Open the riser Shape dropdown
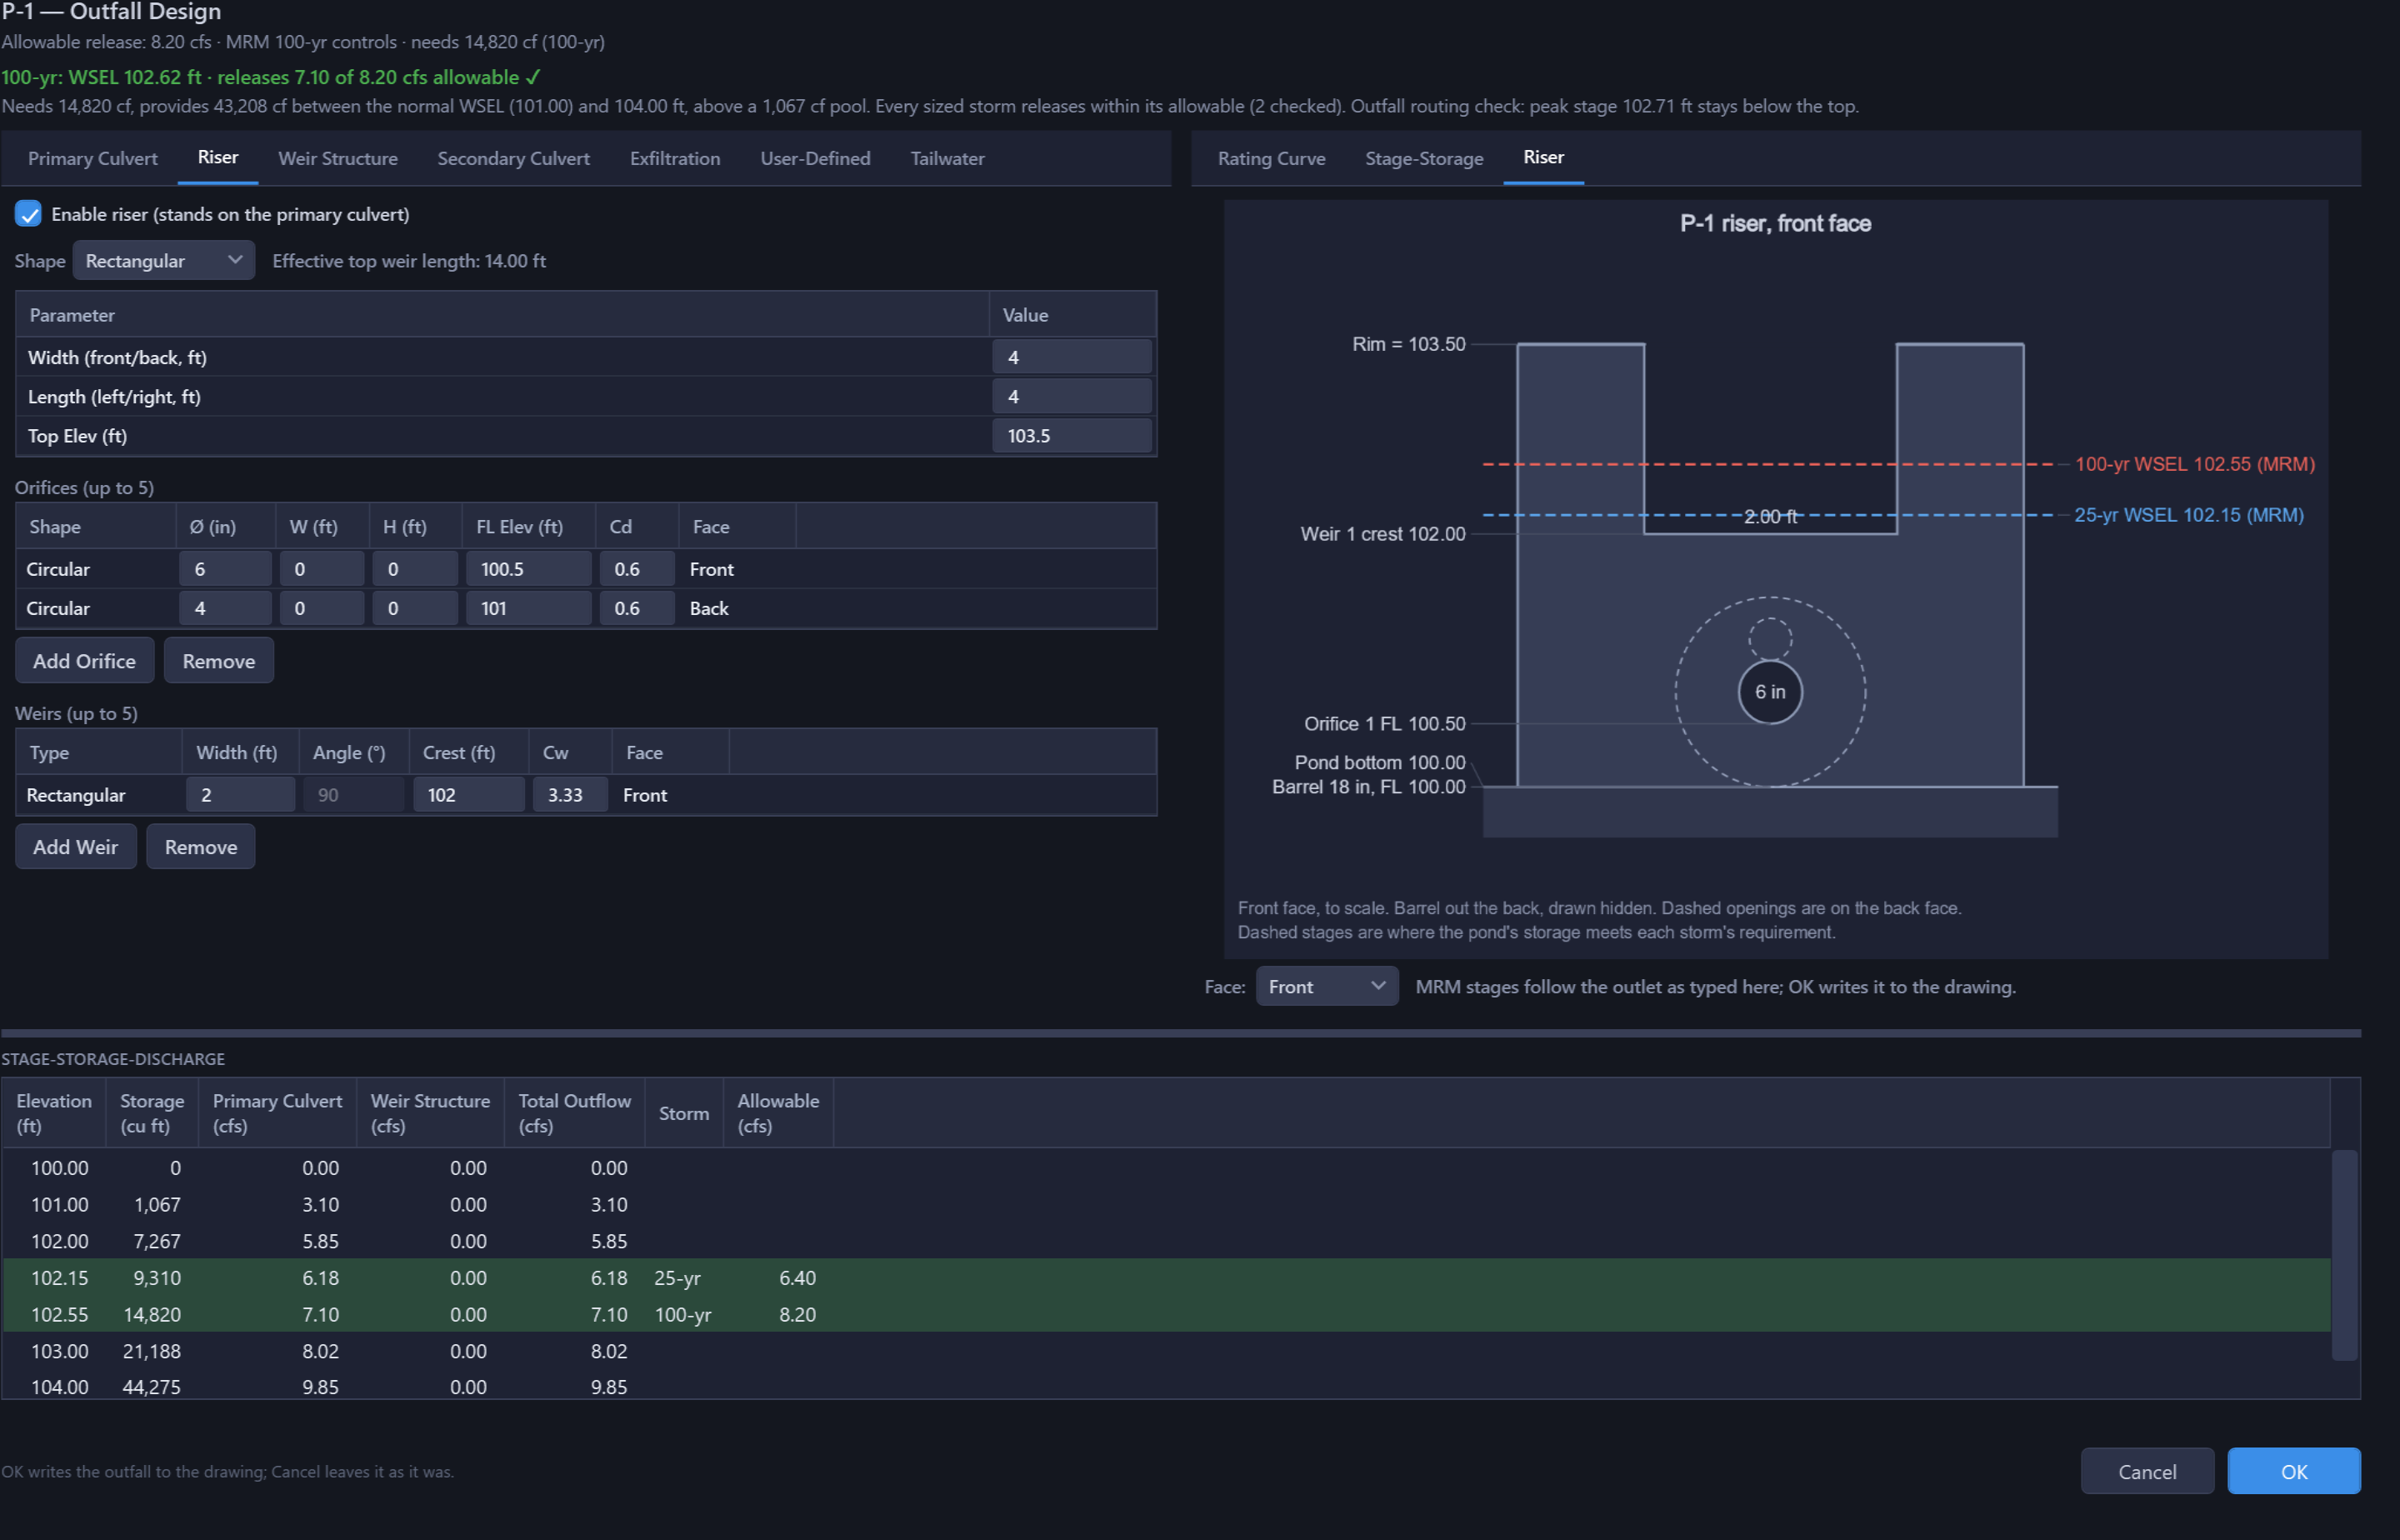Viewport: 2400px width, 1540px height. pos(164,261)
